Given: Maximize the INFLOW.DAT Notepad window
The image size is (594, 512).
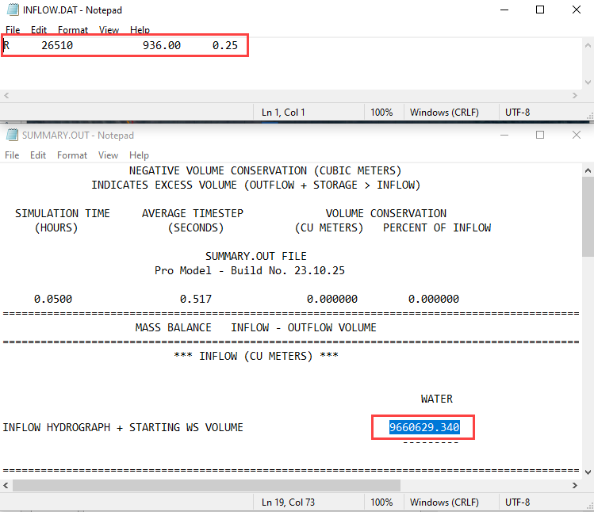Looking at the screenshot, I should point(539,10).
